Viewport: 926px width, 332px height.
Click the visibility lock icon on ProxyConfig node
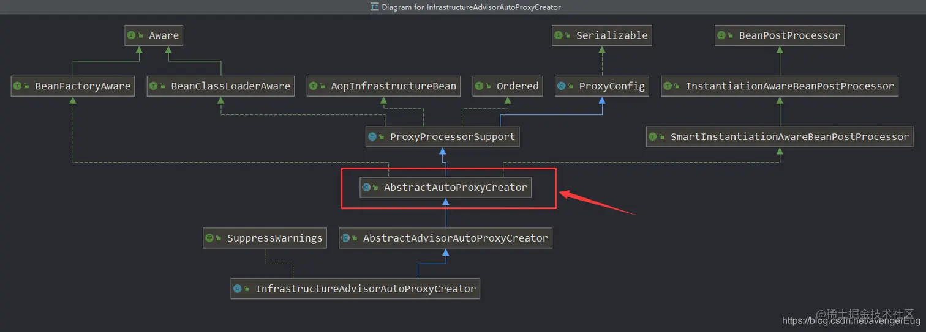[571, 86]
